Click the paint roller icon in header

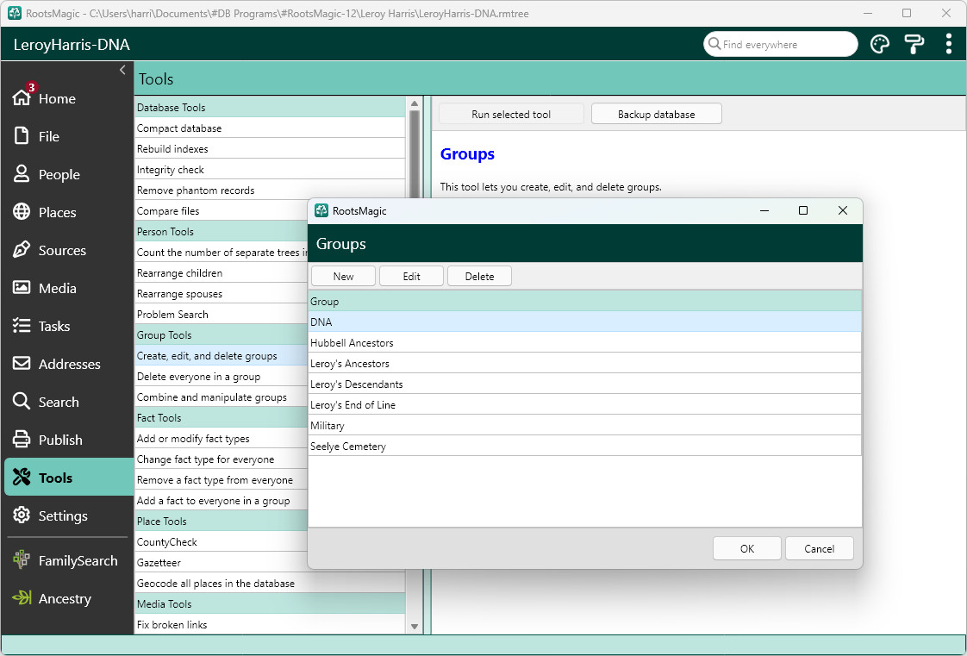pyautogui.click(x=914, y=44)
